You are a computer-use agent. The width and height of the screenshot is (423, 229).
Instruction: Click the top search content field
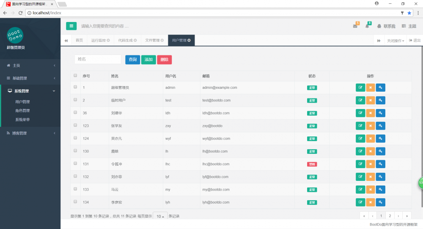[105, 26]
